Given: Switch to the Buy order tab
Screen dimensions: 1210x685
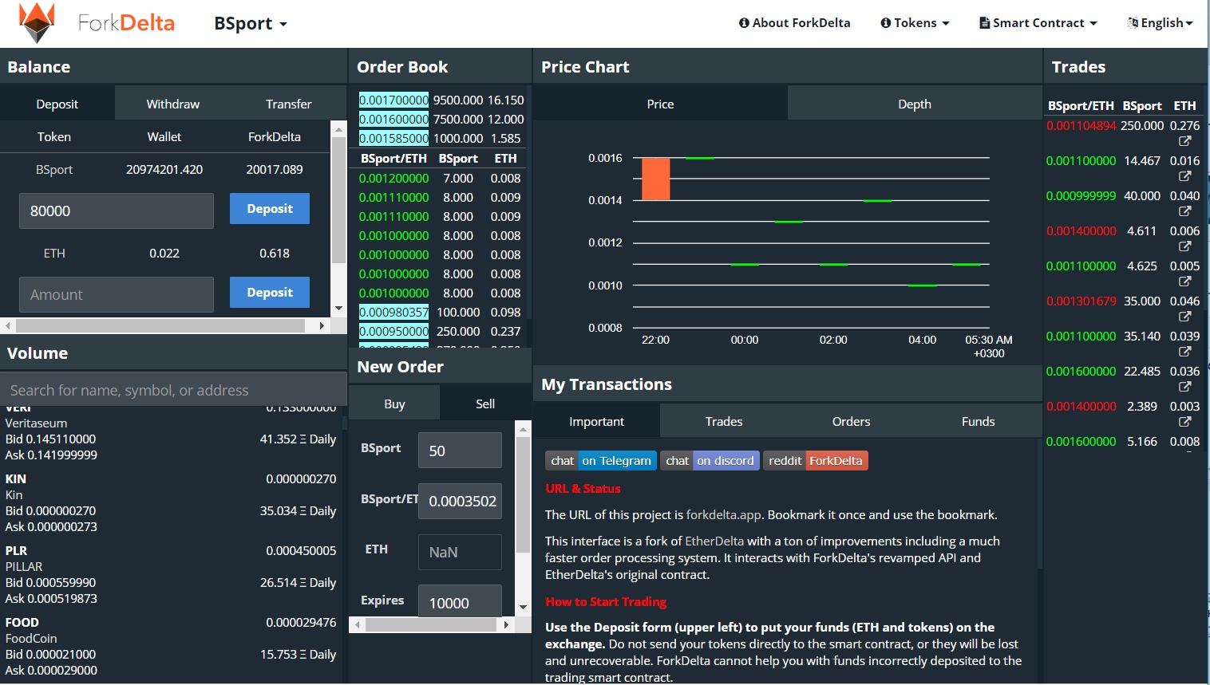Looking at the screenshot, I should tap(394, 404).
